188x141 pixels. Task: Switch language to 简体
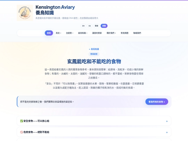(x=96, y=26)
